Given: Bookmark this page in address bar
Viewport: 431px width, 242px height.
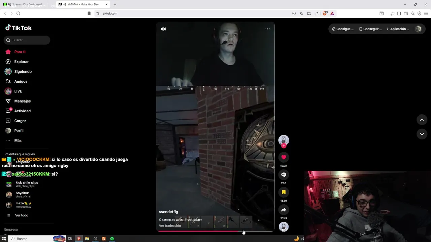Looking at the screenshot, I should (x=89, y=13).
